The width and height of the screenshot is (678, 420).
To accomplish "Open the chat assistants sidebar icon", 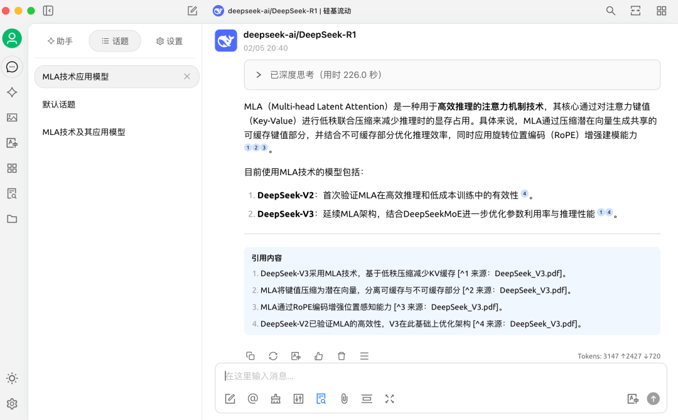I will click(x=12, y=67).
